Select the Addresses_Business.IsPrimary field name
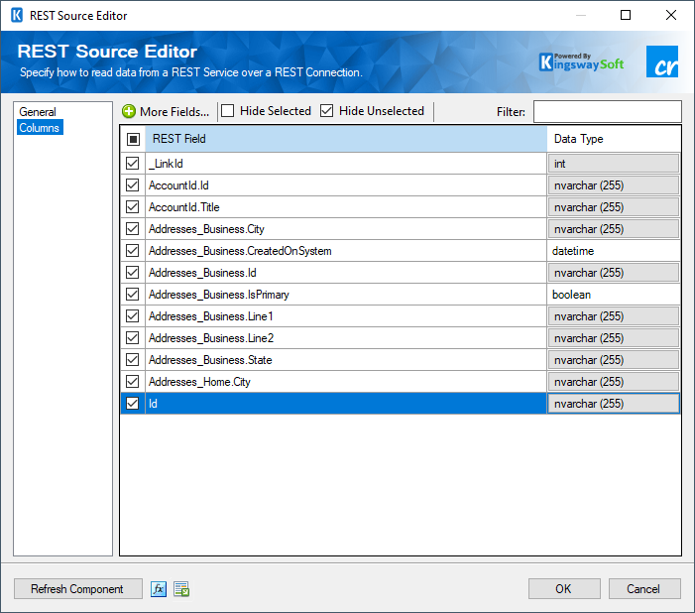 pyautogui.click(x=219, y=294)
